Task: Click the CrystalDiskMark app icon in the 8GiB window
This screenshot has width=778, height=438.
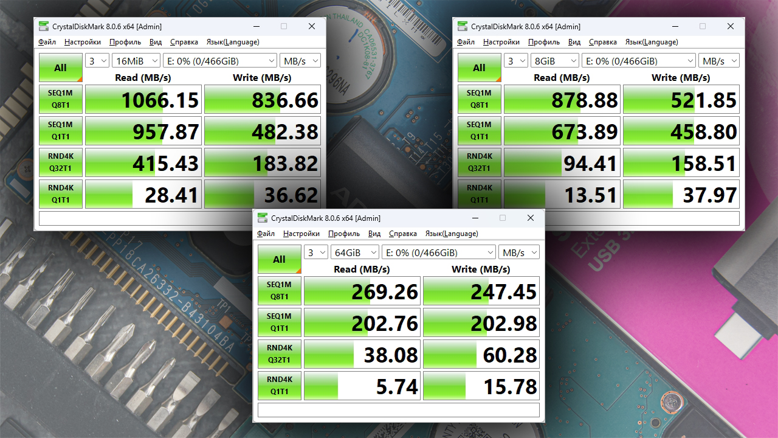Action: [x=463, y=26]
